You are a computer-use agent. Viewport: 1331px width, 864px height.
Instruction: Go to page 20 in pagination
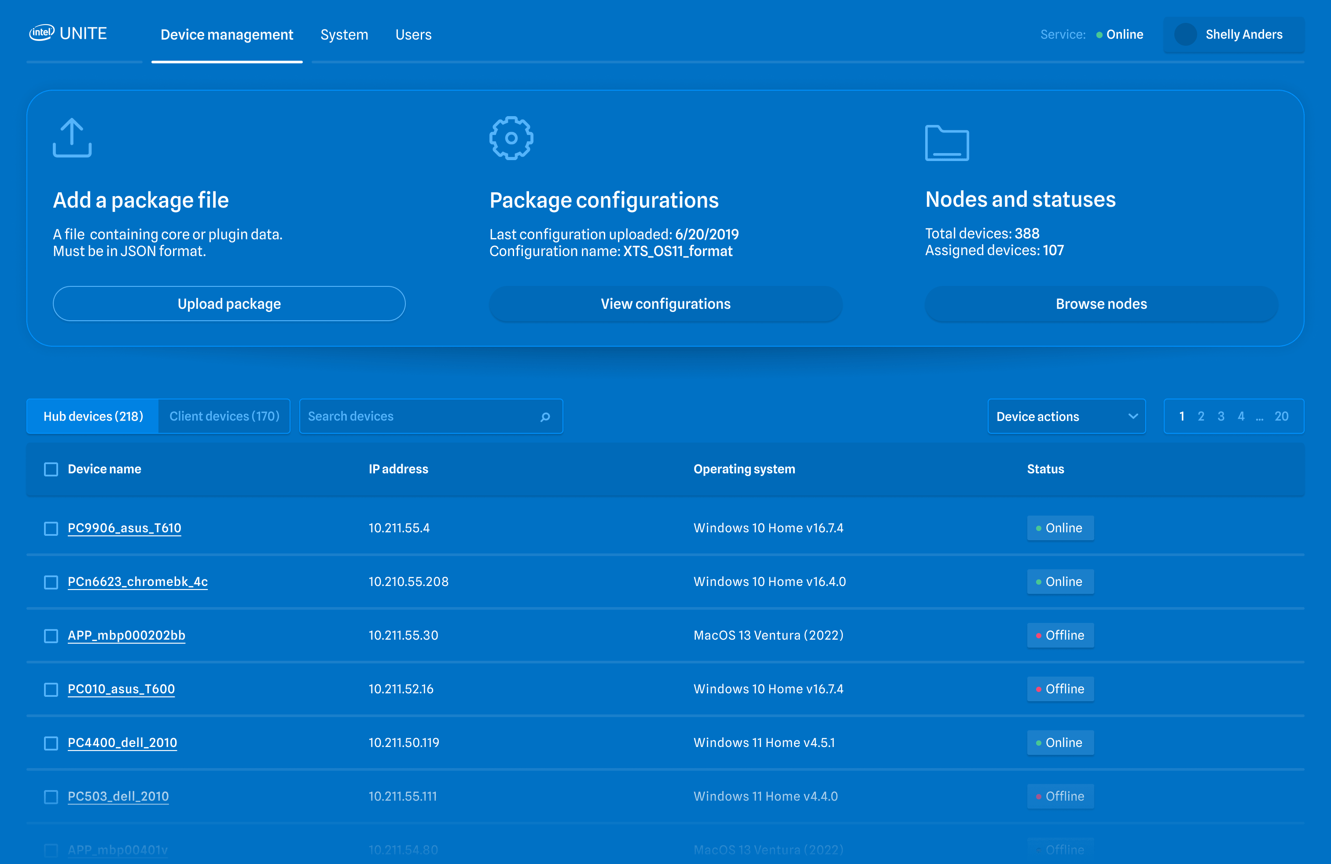(1281, 416)
